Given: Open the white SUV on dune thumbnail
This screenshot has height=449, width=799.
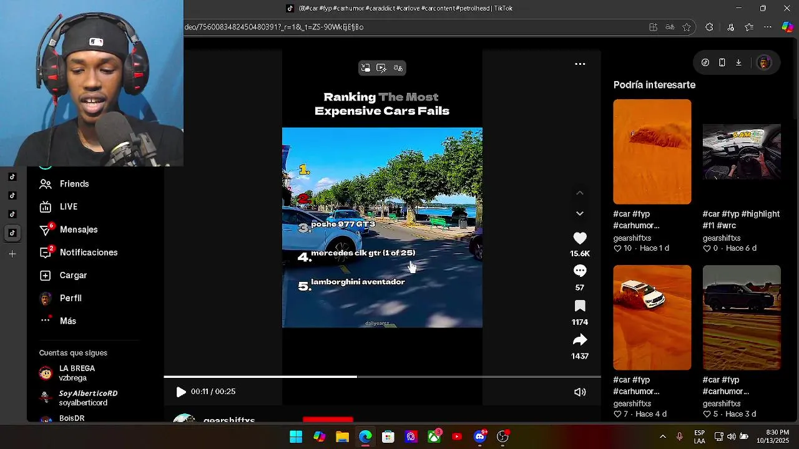Looking at the screenshot, I should pyautogui.click(x=652, y=317).
